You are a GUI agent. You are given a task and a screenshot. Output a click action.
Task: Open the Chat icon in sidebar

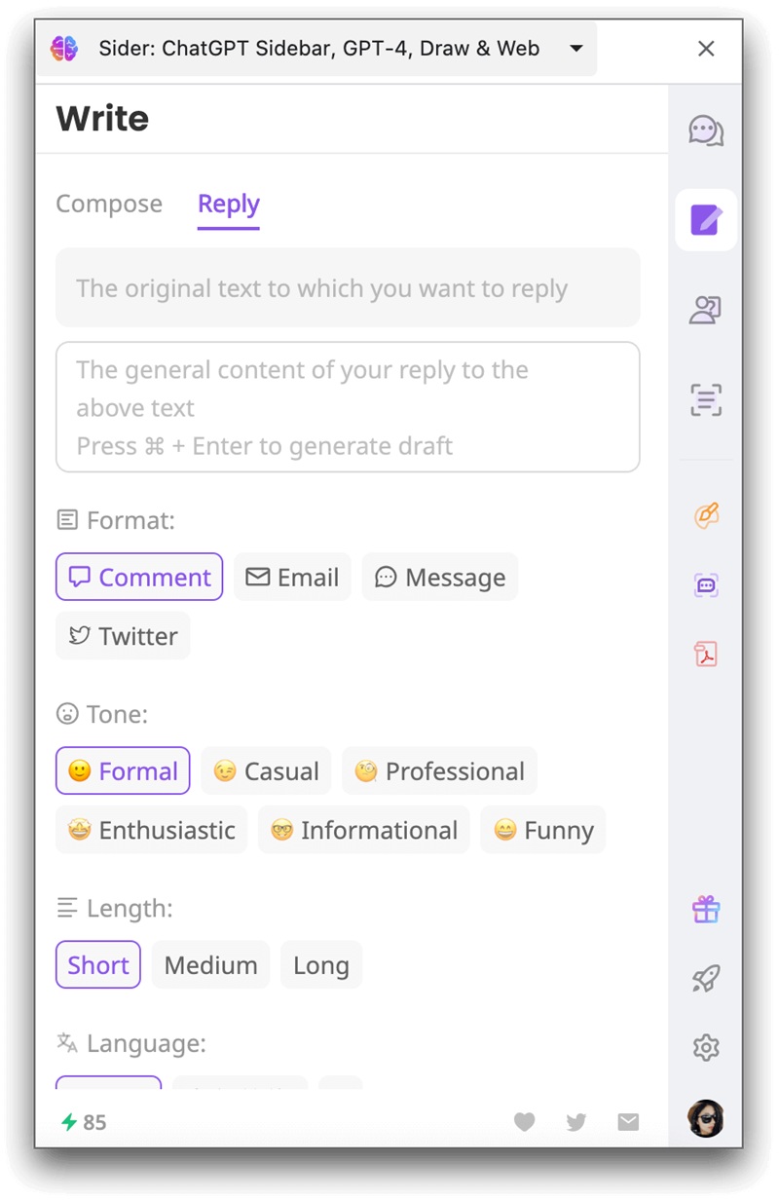click(x=706, y=131)
